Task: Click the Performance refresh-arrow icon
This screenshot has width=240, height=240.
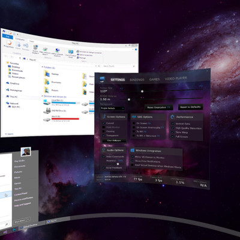Action: coord(172,117)
